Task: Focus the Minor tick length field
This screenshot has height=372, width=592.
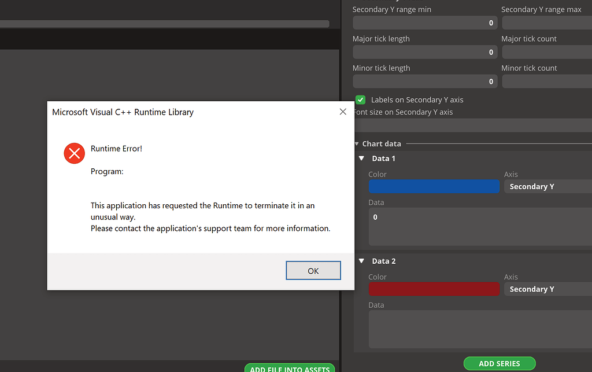Action: (x=425, y=82)
